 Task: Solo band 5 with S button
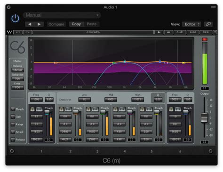[x=142, y=109]
